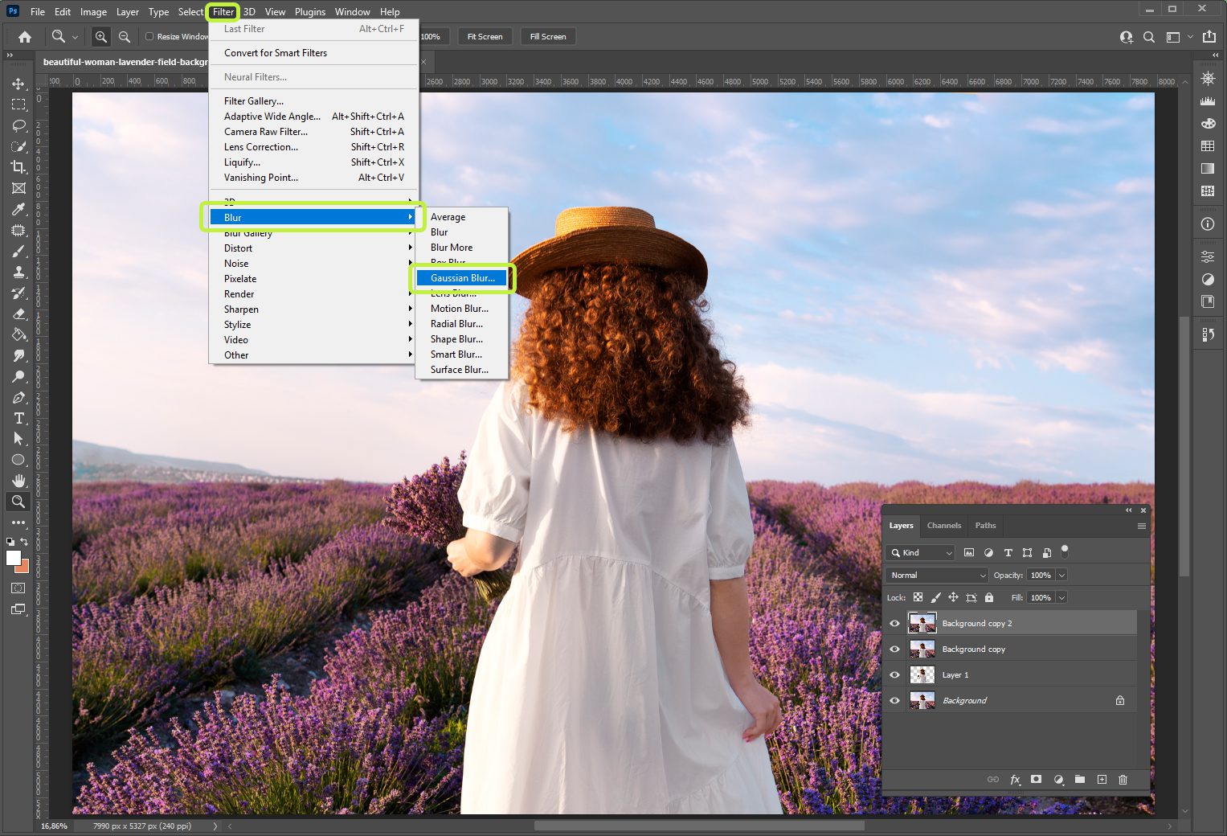Select the Hand tool
Image resolution: width=1227 pixels, height=836 pixels.
pyautogui.click(x=18, y=481)
